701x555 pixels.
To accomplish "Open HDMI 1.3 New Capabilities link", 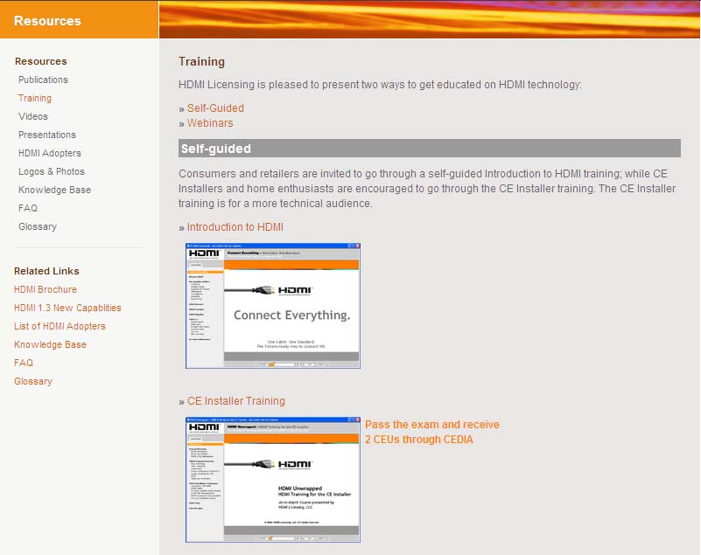I will 67,308.
